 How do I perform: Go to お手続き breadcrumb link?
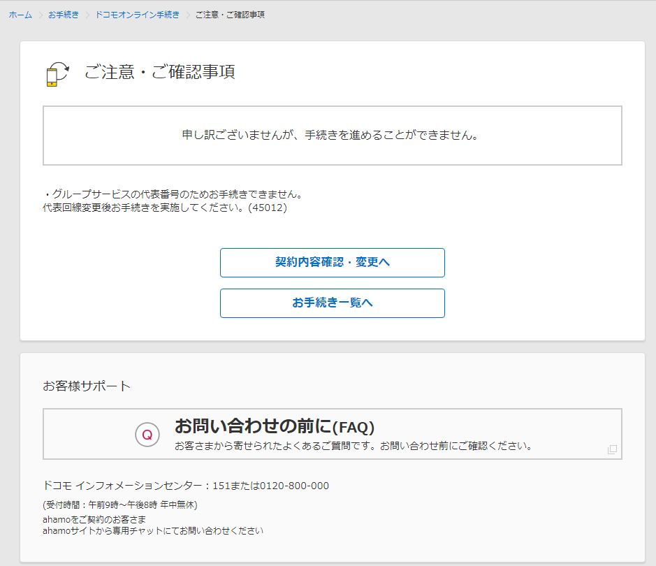pos(63,15)
